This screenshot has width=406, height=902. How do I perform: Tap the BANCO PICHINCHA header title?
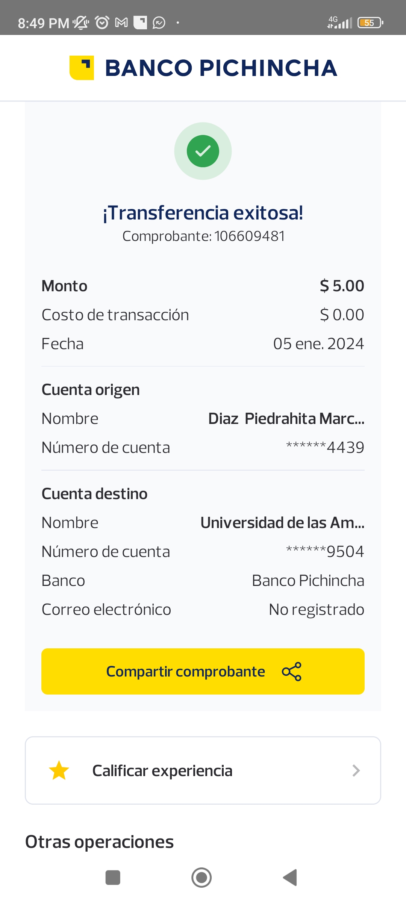tap(221, 68)
